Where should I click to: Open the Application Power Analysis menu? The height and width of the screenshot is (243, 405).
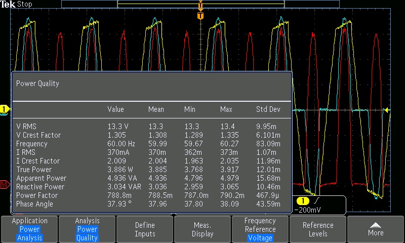tap(29, 229)
